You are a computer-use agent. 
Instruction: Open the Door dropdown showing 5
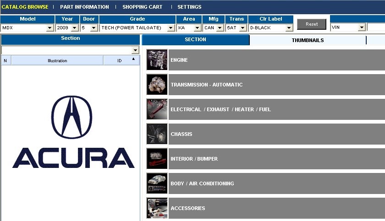89,28
